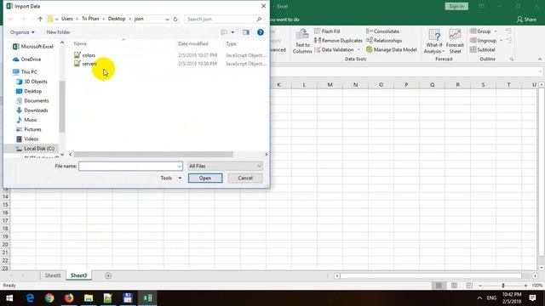Open the Tools dropdown in dialog
The width and height of the screenshot is (545, 306).
(x=170, y=178)
